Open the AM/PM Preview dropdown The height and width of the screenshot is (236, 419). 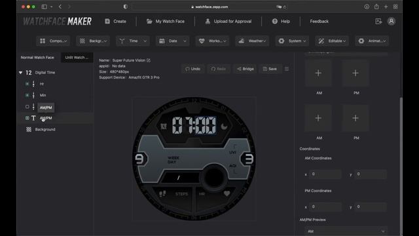(346, 231)
